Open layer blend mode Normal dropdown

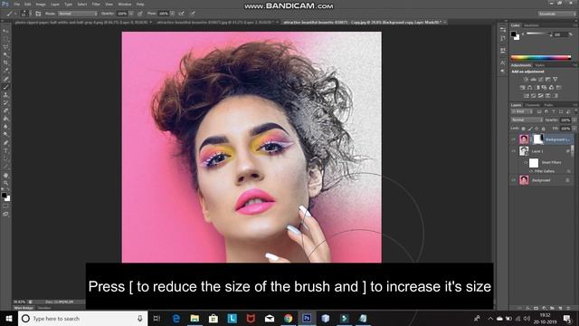pyautogui.click(x=527, y=120)
